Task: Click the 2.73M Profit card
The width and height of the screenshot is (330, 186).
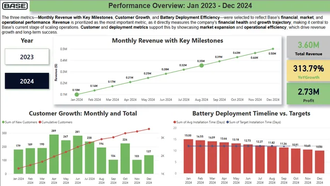Action: pos(308,94)
